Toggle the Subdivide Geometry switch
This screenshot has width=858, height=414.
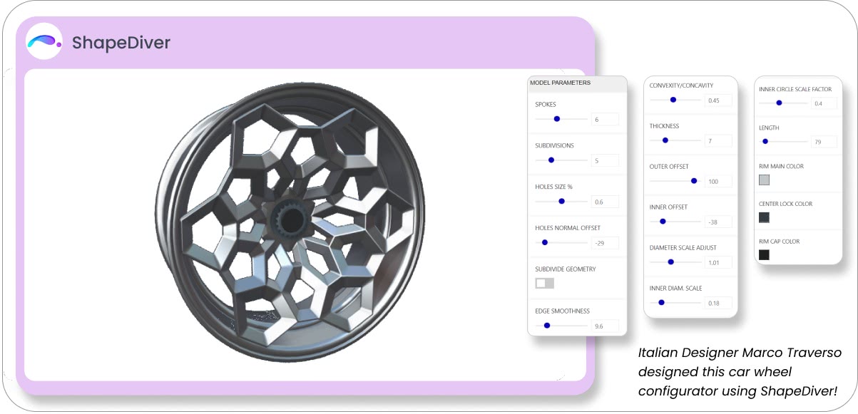[x=544, y=284]
